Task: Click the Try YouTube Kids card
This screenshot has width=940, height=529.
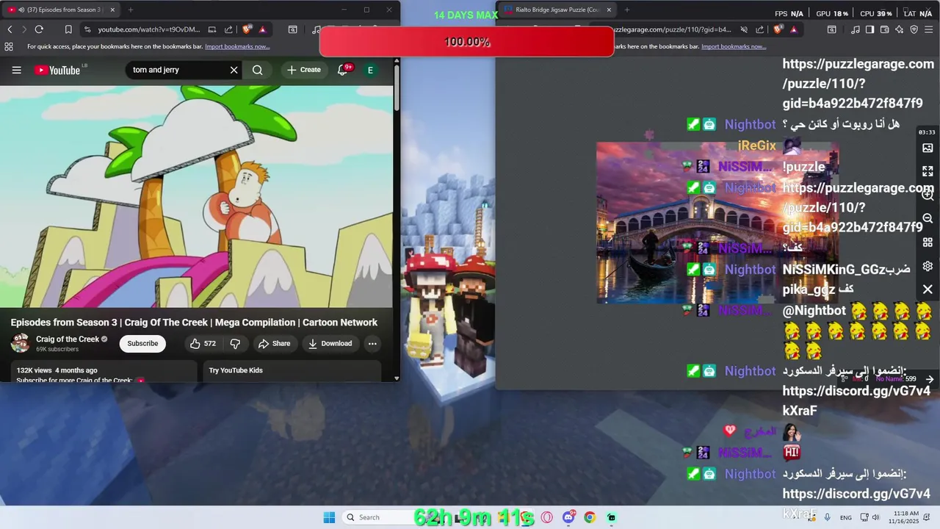Action: 292,370
